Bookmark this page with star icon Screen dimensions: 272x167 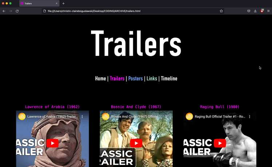coord(221,11)
